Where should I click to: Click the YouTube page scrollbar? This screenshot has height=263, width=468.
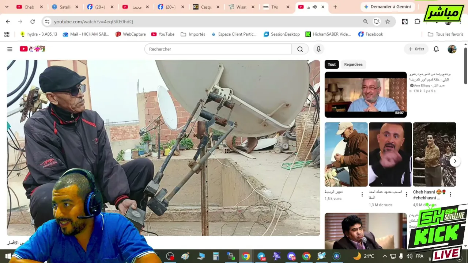[465, 66]
